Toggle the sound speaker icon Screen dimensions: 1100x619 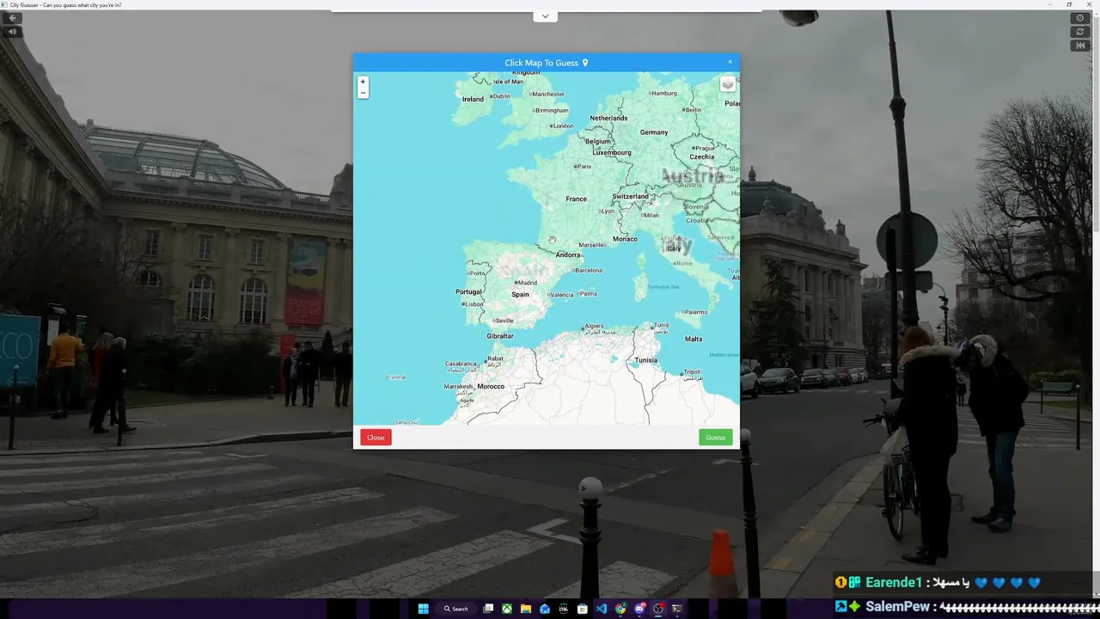click(x=12, y=32)
